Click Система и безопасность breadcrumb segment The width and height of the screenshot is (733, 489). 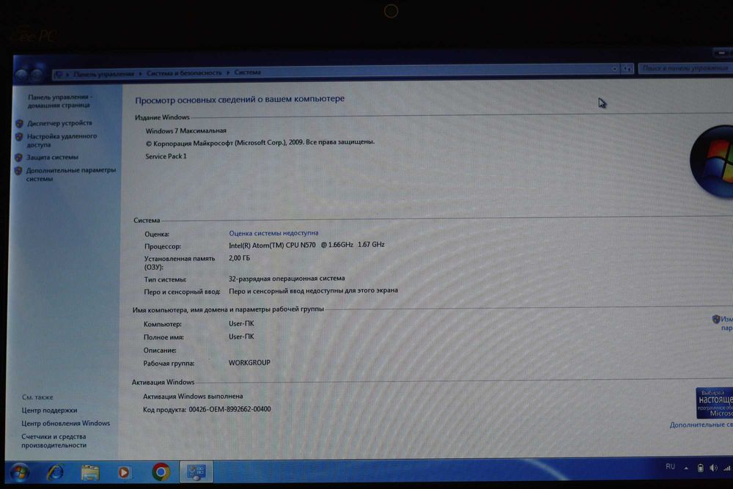(x=184, y=73)
